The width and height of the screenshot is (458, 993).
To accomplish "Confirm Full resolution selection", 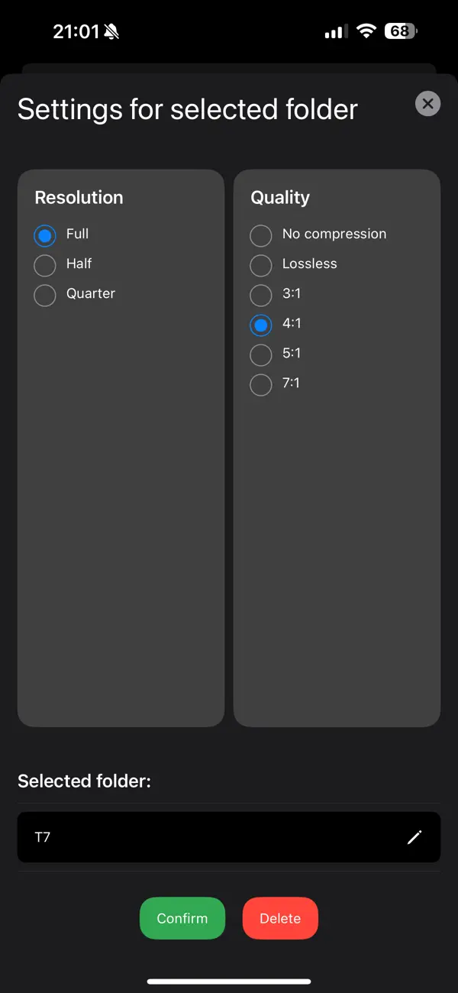I will (x=44, y=235).
